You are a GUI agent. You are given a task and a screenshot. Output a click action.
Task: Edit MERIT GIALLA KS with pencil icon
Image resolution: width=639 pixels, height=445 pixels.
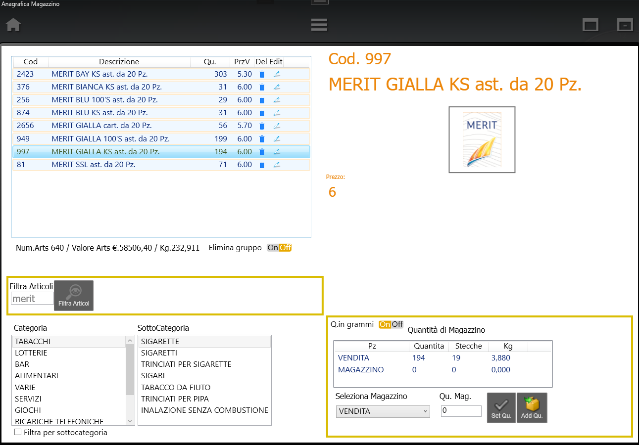tap(277, 152)
